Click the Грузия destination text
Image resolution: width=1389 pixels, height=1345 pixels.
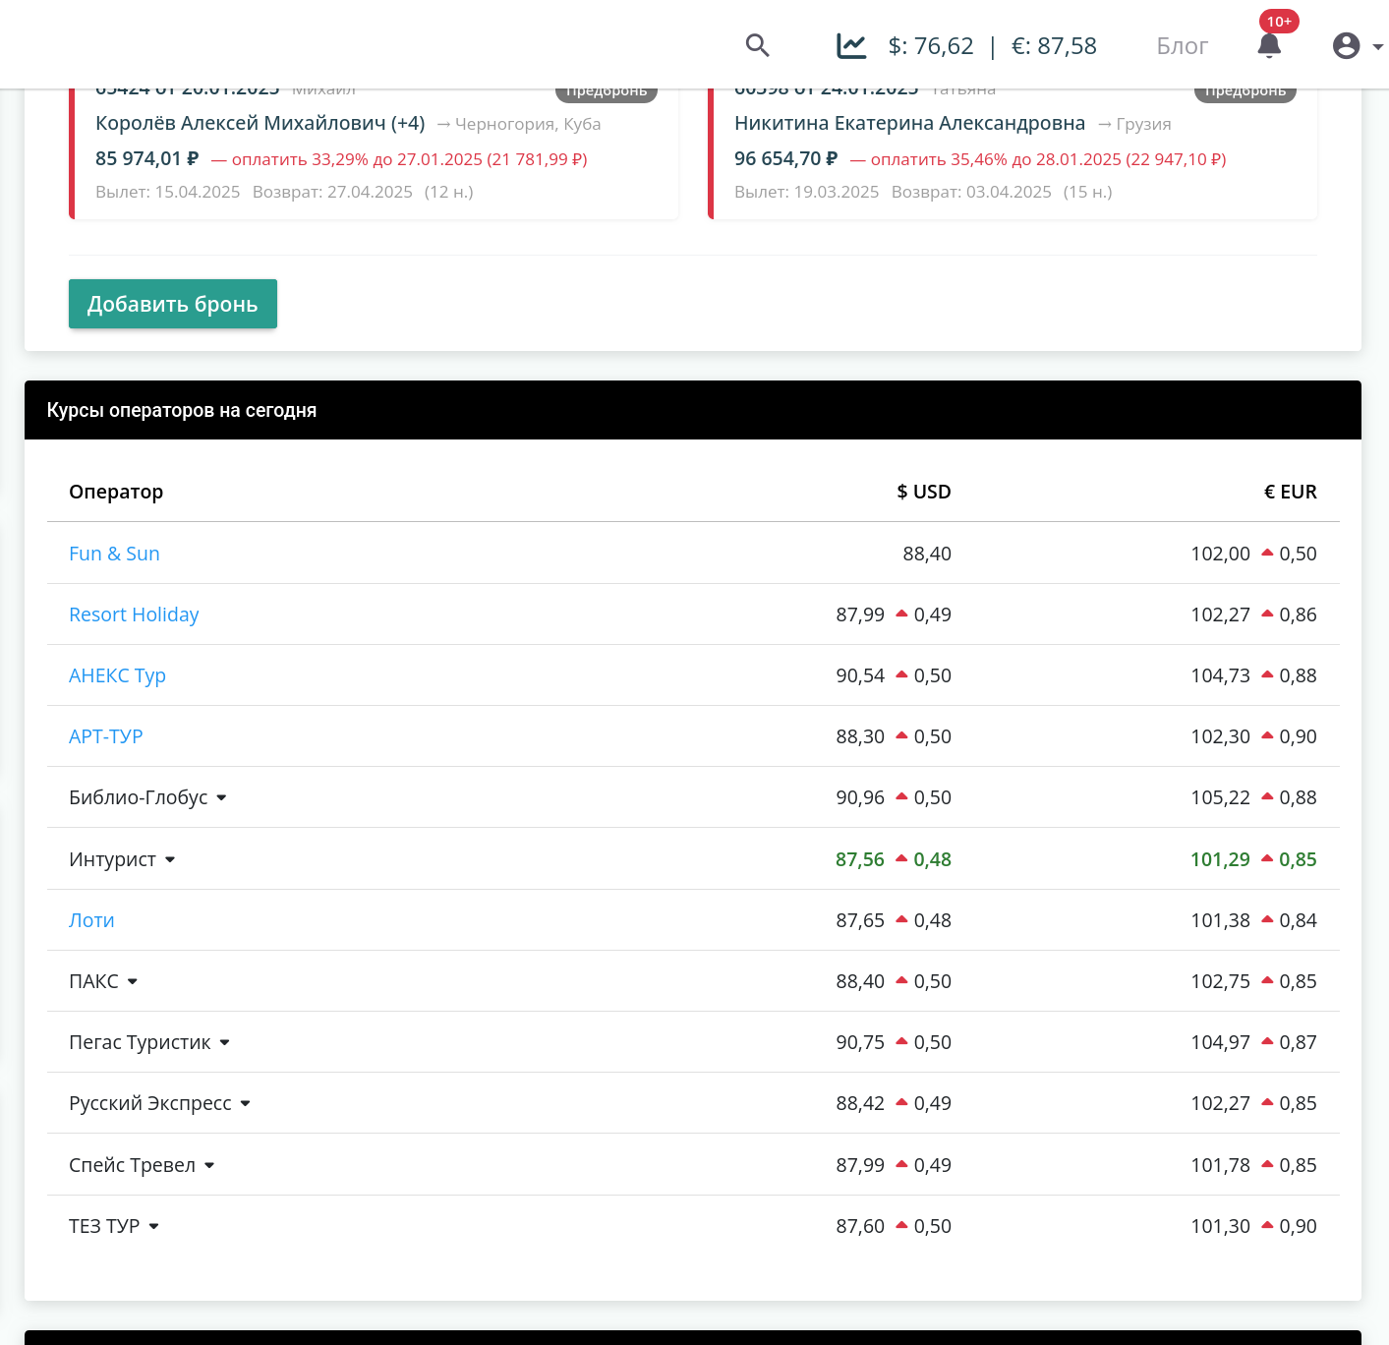click(x=1143, y=124)
